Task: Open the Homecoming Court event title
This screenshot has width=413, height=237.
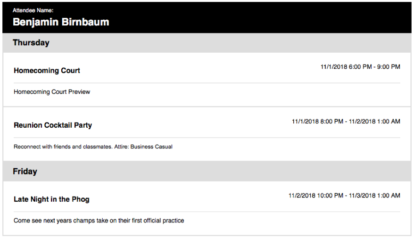Action: (47, 71)
